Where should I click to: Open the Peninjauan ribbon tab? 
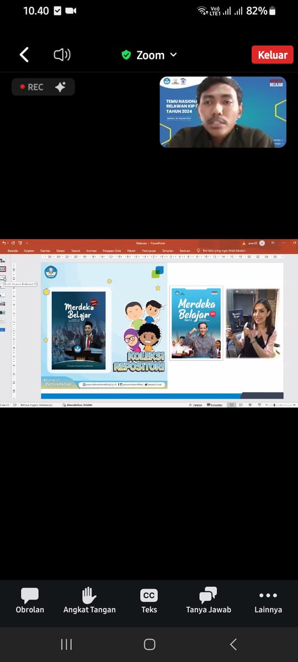148,250
